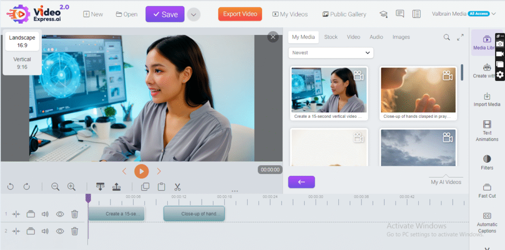Delete track 2 with trash icon
The width and height of the screenshot is (505, 250).
click(75, 231)
